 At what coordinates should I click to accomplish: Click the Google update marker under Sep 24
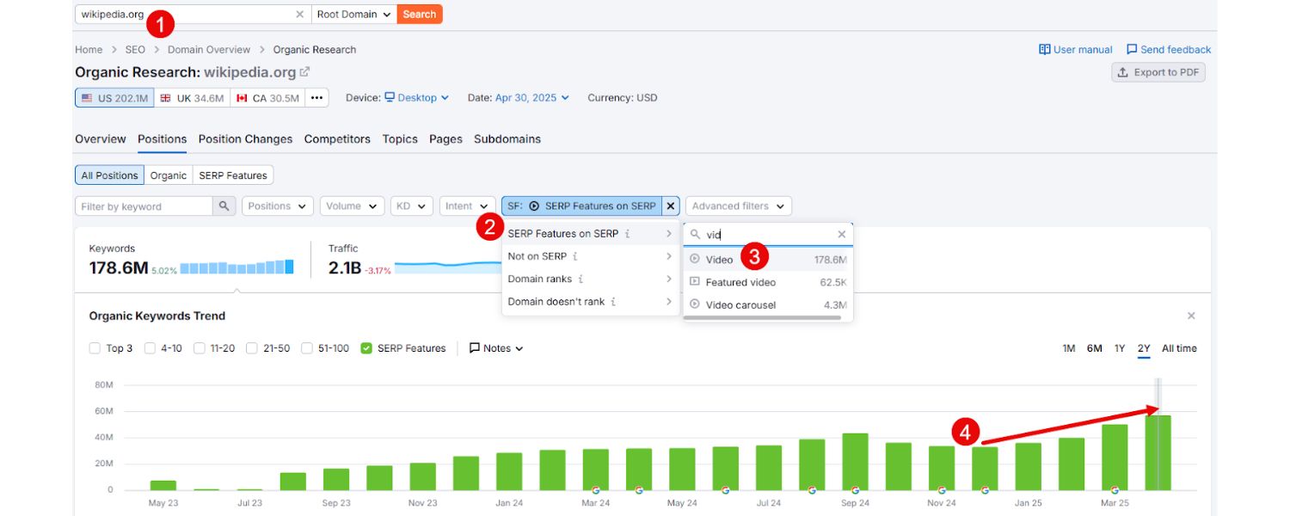855,489
